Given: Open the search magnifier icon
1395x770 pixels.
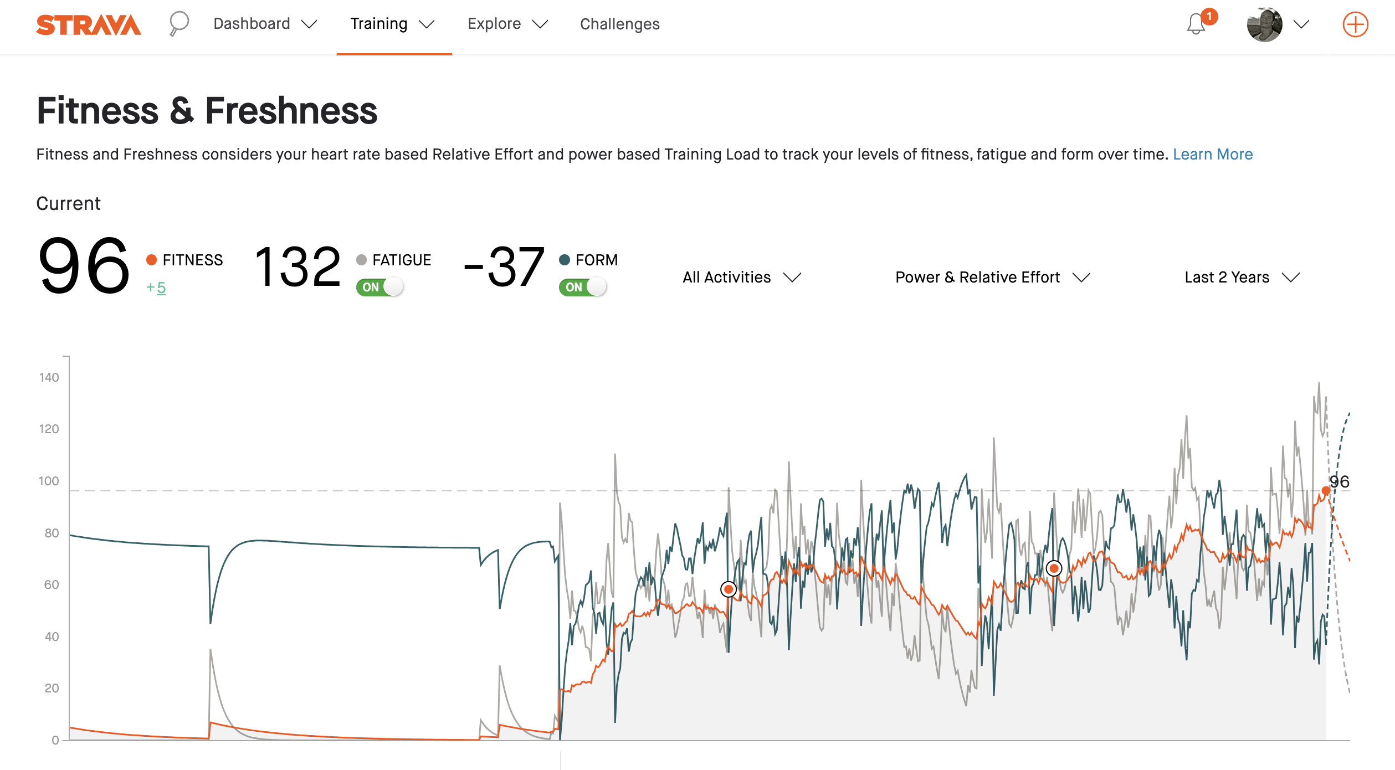Looking at the screenshot, I should click(178, 24).
